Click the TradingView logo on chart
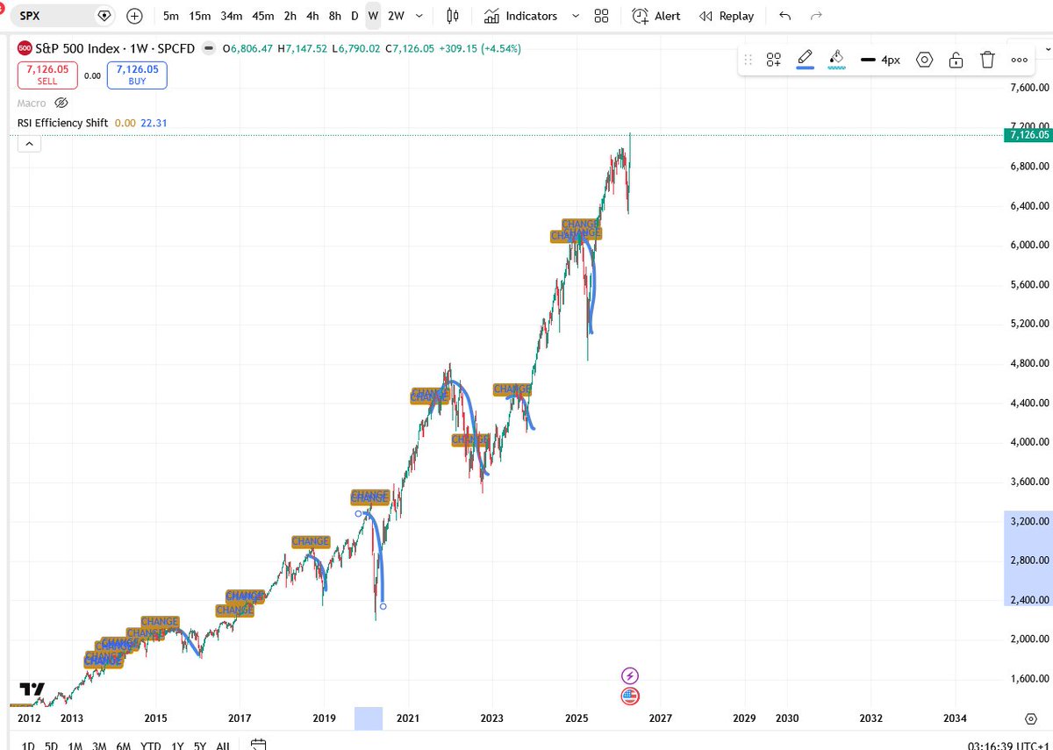 32,689
